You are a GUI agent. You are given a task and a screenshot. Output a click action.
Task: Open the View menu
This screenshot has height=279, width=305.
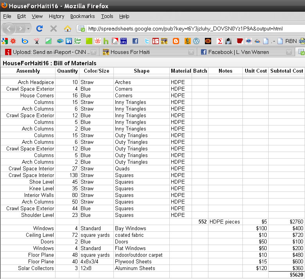[37, 16]
